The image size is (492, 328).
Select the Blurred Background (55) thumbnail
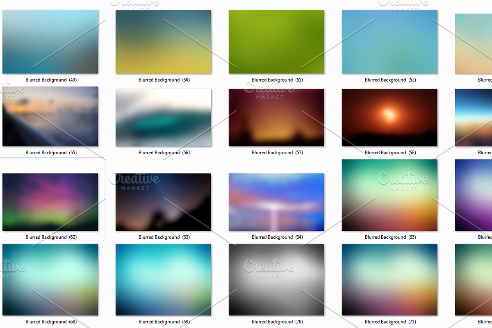coord(50,116)
